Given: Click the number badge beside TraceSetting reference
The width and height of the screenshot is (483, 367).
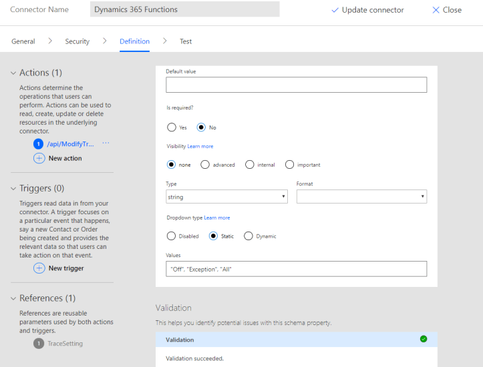Looking at the screenshot, I should click(38, 344).
